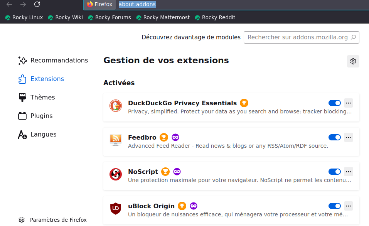
Task: Open Paramètres de Firefox link
Action: pyautogui.click(x=52, y=220)
